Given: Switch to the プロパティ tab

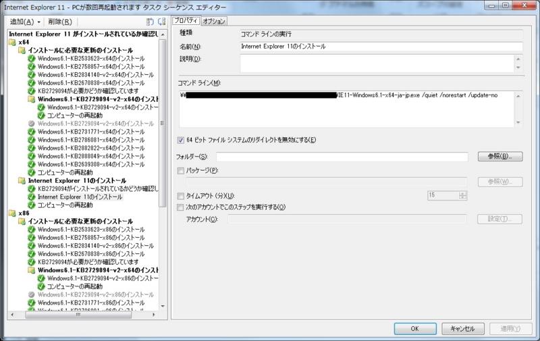Looking at the screenshot, I should pos(186,21).
